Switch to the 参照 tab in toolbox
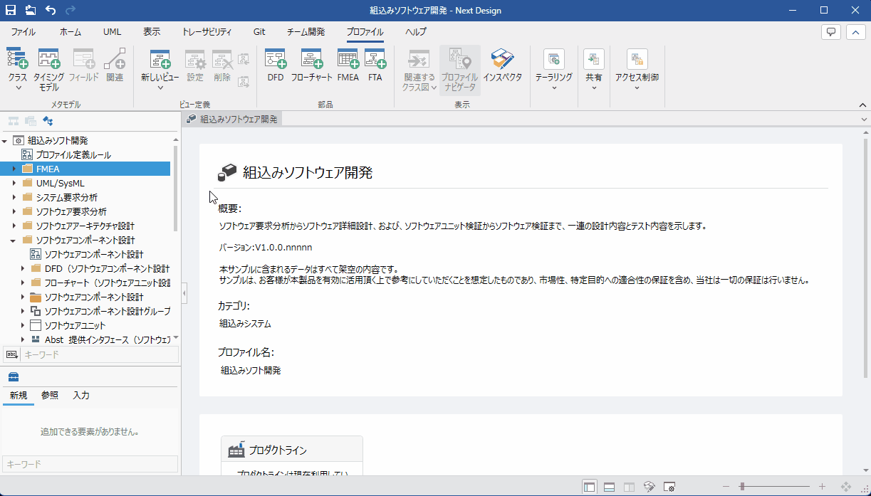Viewport: 871px width, 496px height. 50,395
